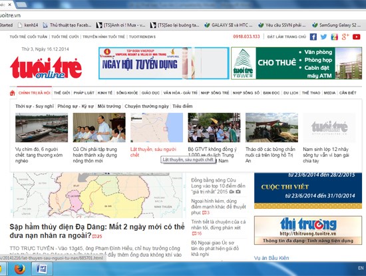This screenshot has height=276, width=366.
Task: Open the Truyền hình Tuổi Trẻ link
Action: pos(104,37)
